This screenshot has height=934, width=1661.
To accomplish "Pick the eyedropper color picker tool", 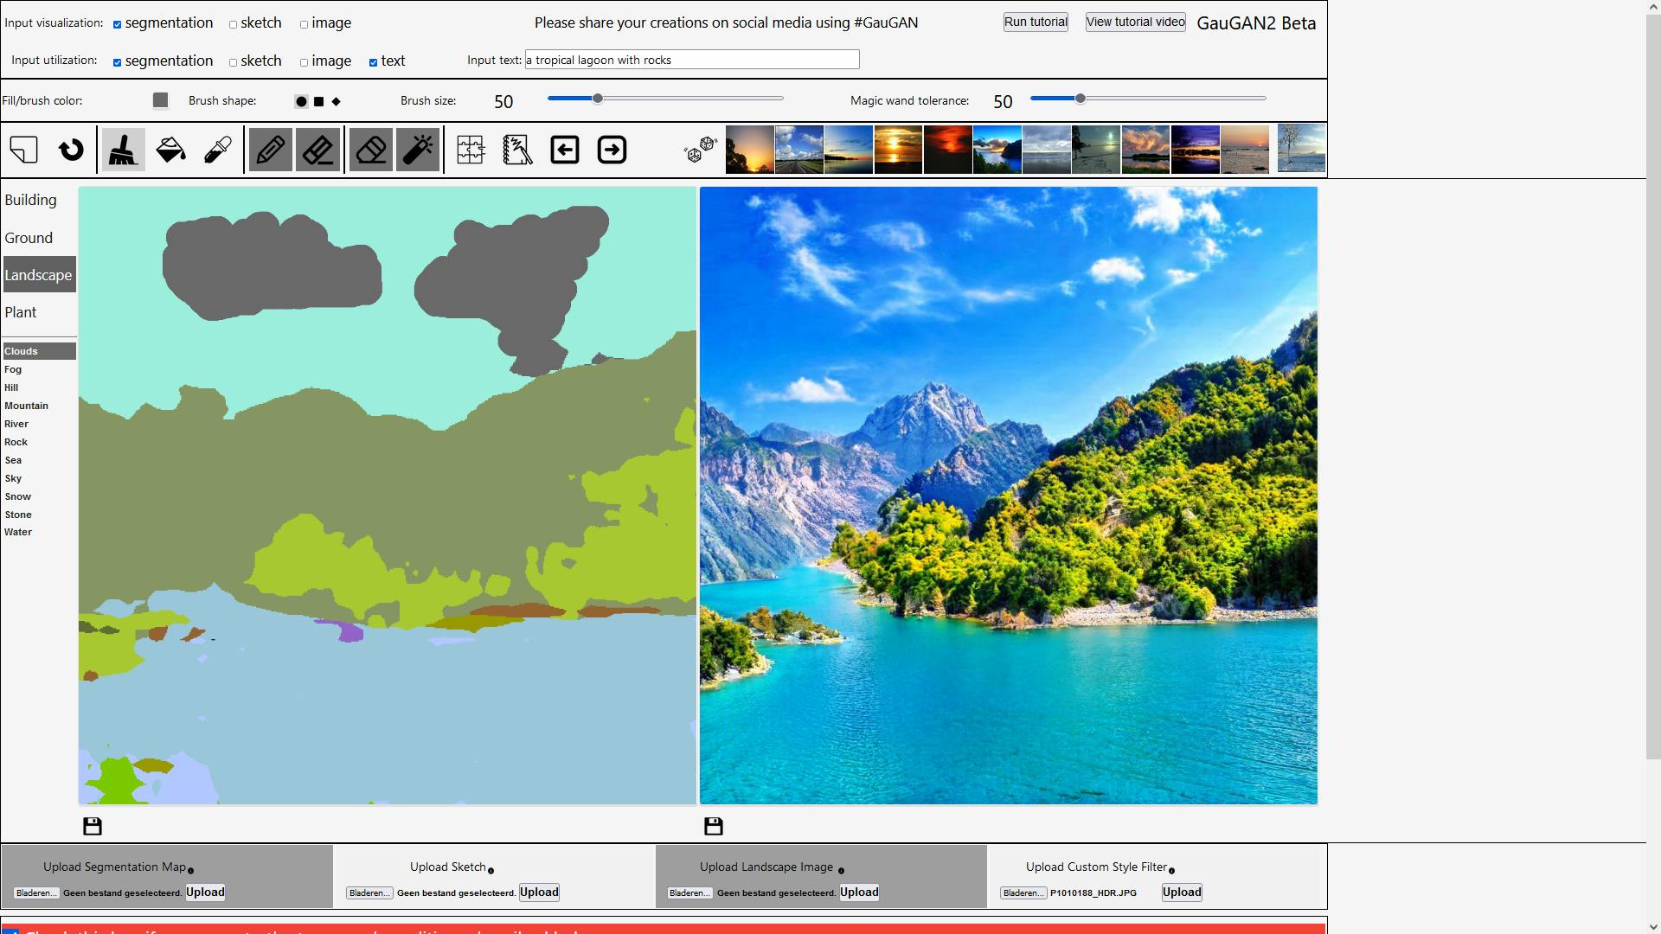I will 217,150.
